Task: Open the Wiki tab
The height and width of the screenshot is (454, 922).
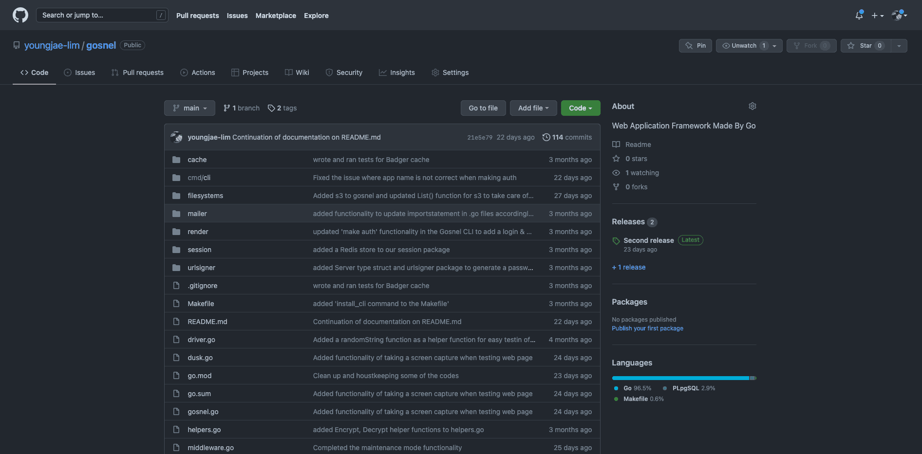Action: click(297, 73)
